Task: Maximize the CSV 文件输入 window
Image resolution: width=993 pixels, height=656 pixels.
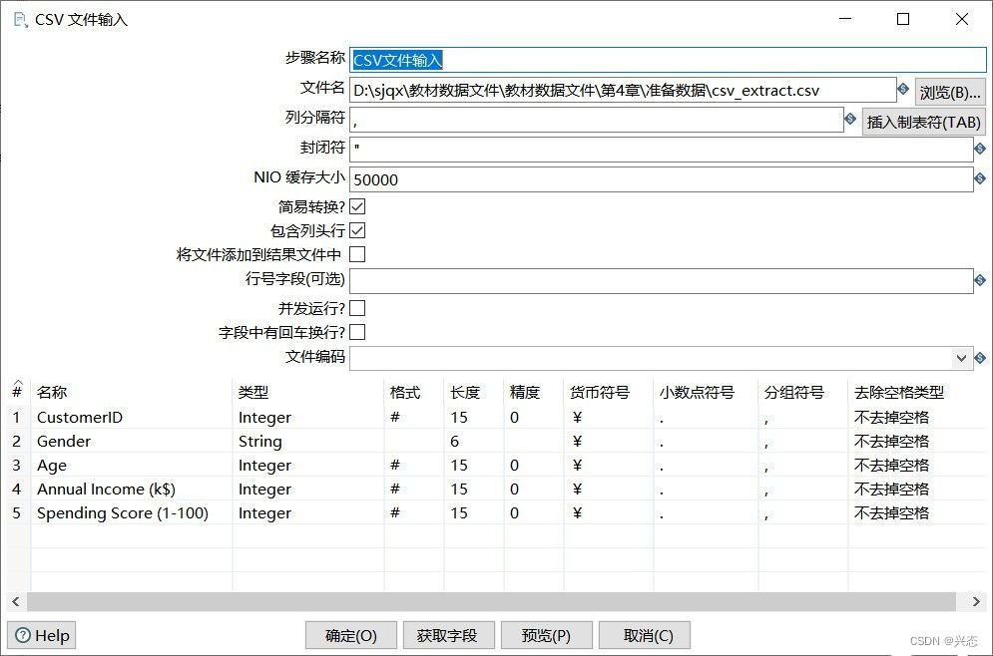Action: coord(903,19)
